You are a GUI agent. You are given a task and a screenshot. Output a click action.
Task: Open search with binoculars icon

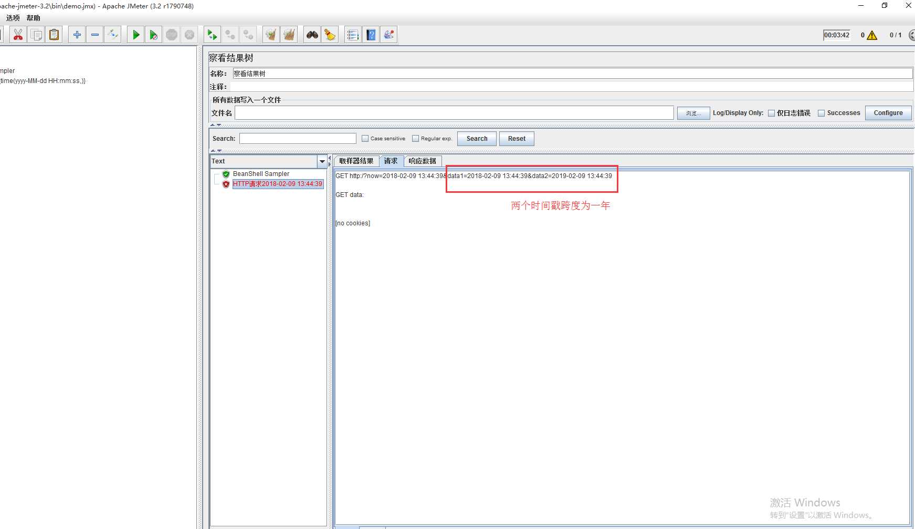312,35
